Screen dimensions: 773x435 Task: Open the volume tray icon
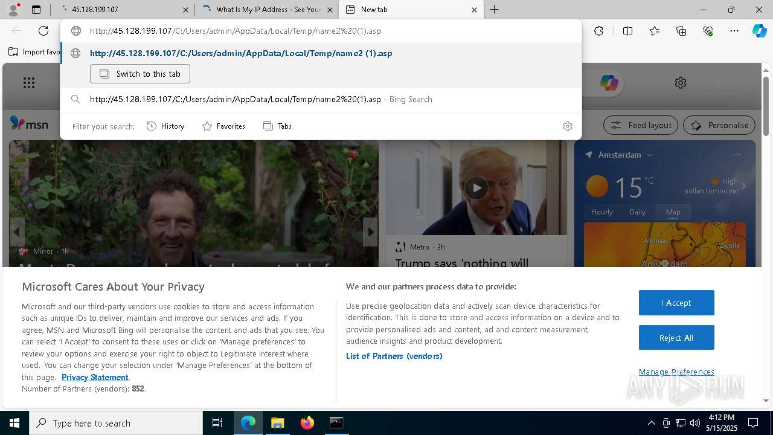pos(694,423)
